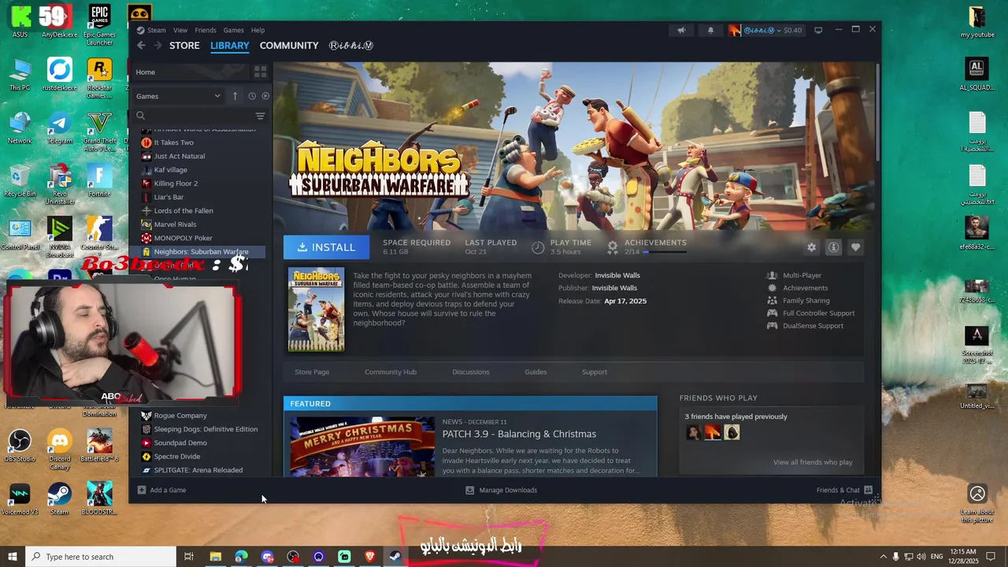
Task: Open the Discussions link
Action: click(471, 372)
